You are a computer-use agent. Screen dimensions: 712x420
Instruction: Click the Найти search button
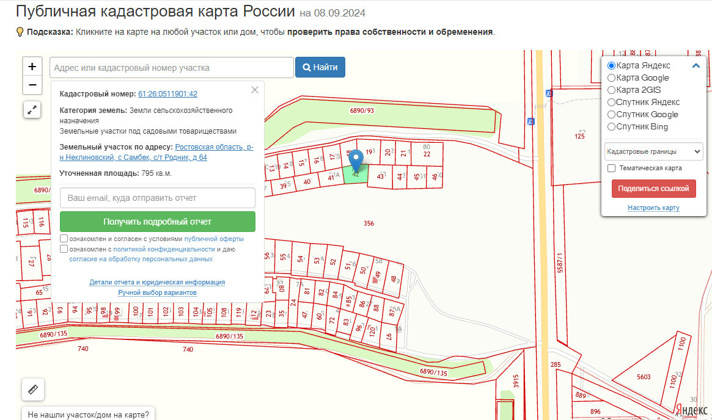point(320,67)
